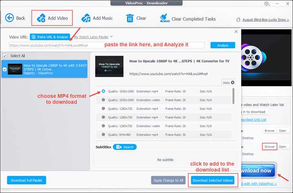Click the home icon beside Lucky Draw
Image resolution: width=293 pixels, height=193 pixels.
point(238,20)
